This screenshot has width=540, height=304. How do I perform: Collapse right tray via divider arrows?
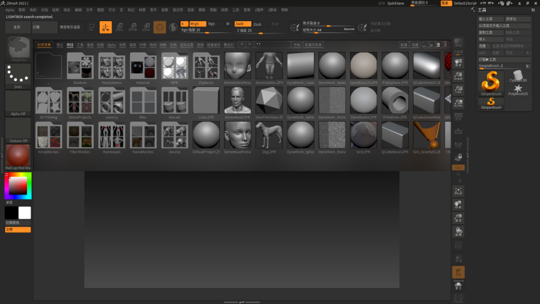(467, 156)
